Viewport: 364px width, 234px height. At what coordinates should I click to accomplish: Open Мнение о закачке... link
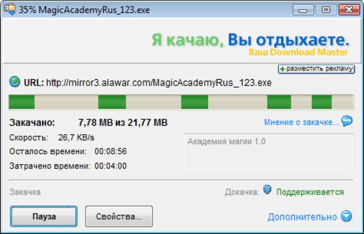301,122
